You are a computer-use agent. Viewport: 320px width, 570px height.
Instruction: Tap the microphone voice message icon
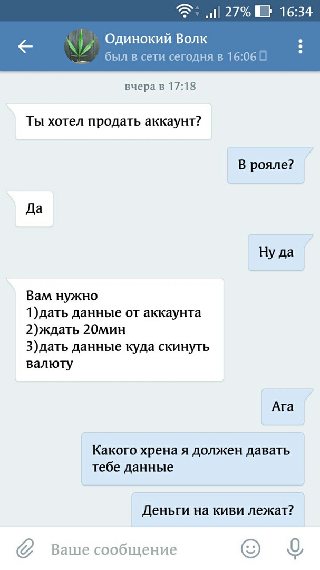pos(295,548)
